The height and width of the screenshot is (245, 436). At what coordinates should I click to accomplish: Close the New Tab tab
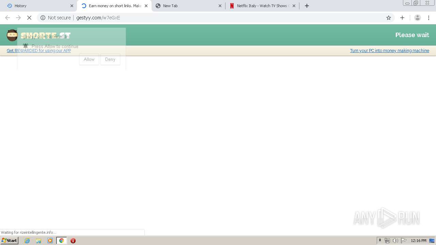pos(220,6)
